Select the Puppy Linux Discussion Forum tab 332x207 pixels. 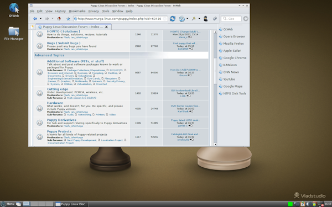pos(73,27)
